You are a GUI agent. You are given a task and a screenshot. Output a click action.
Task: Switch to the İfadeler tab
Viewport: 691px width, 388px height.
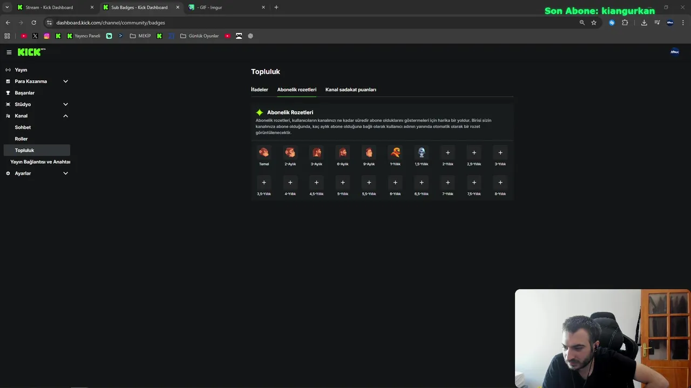[259, 89]
